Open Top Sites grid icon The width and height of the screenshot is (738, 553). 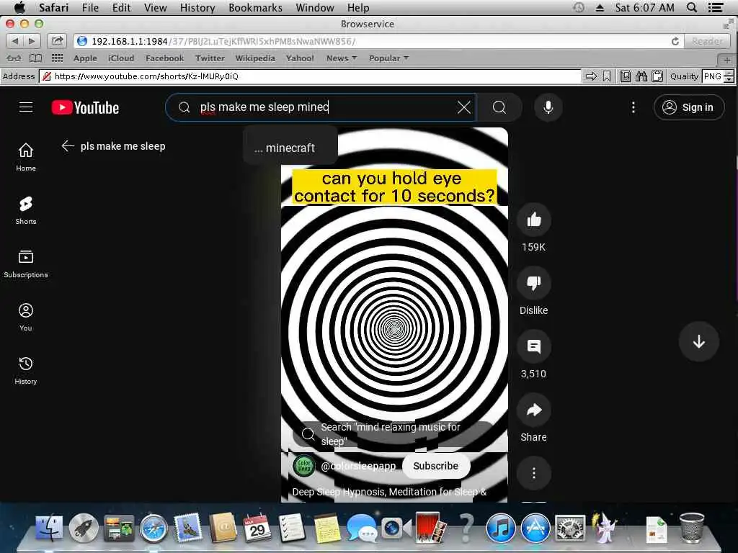point(57,58)
